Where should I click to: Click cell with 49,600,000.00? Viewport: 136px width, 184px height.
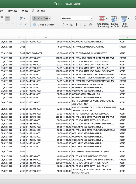60,156
